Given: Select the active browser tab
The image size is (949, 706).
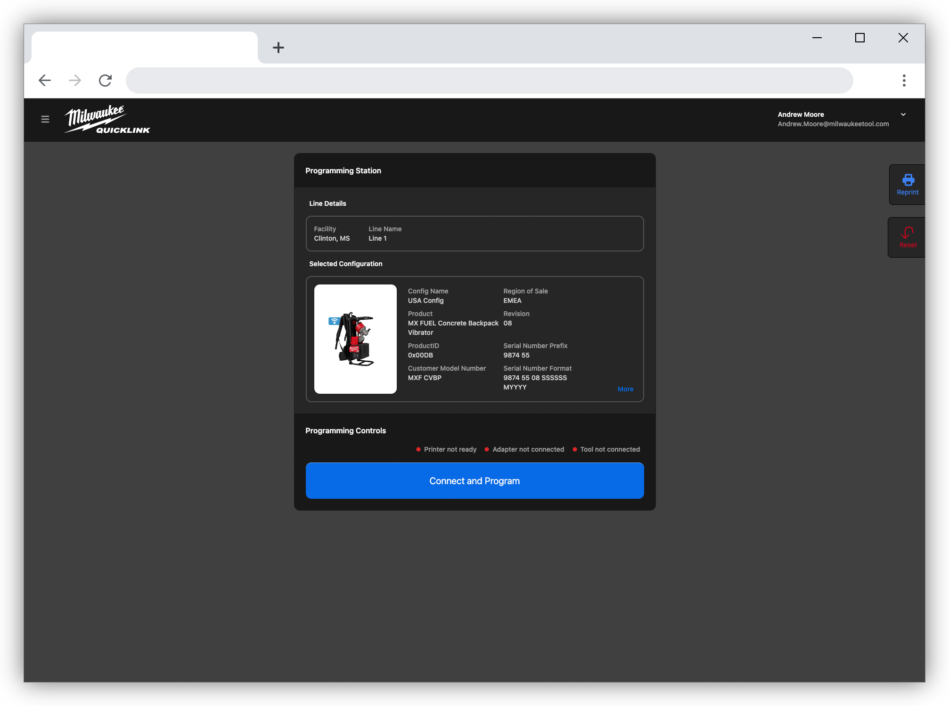Looking at the screenshot, I should pyautogui.click(x=145, y=48).
